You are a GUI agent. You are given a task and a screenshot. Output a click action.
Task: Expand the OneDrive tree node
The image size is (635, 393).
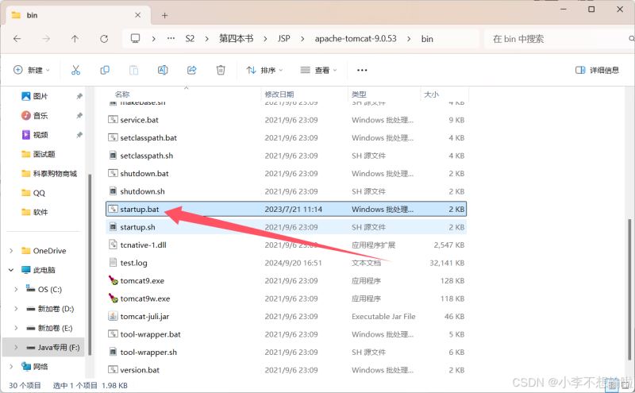tap(11, 251)
